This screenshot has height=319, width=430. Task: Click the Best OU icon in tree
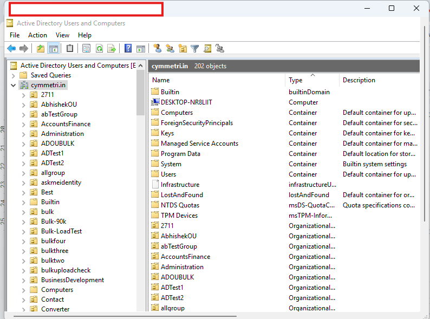click(x=34, y=192)
